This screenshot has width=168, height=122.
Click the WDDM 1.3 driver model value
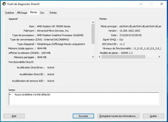127,53
